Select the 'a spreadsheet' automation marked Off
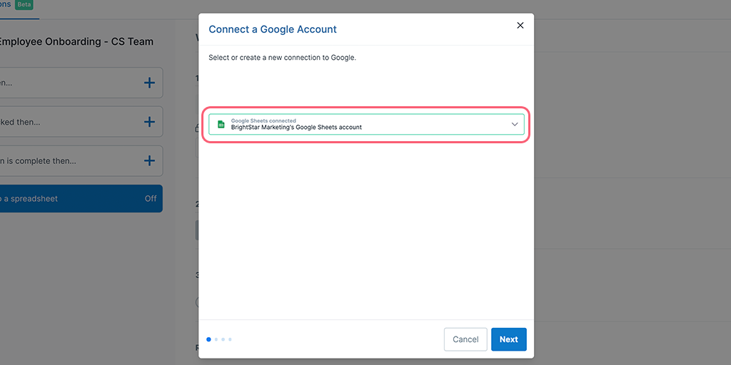731x365 pixels. [x=81, y=199]
